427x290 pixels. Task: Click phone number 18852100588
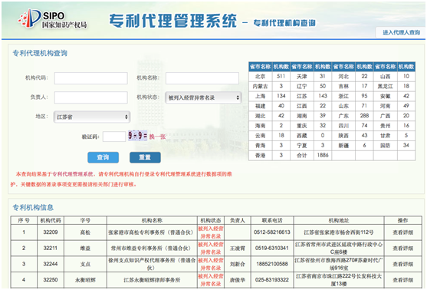272,264
